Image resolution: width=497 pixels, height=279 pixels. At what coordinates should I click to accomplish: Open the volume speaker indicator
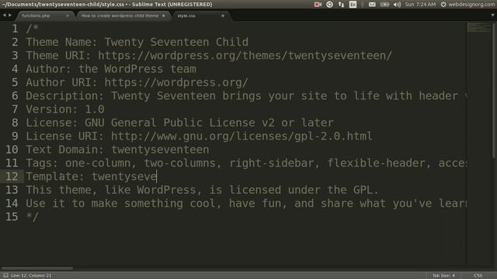tap(397, 5)
